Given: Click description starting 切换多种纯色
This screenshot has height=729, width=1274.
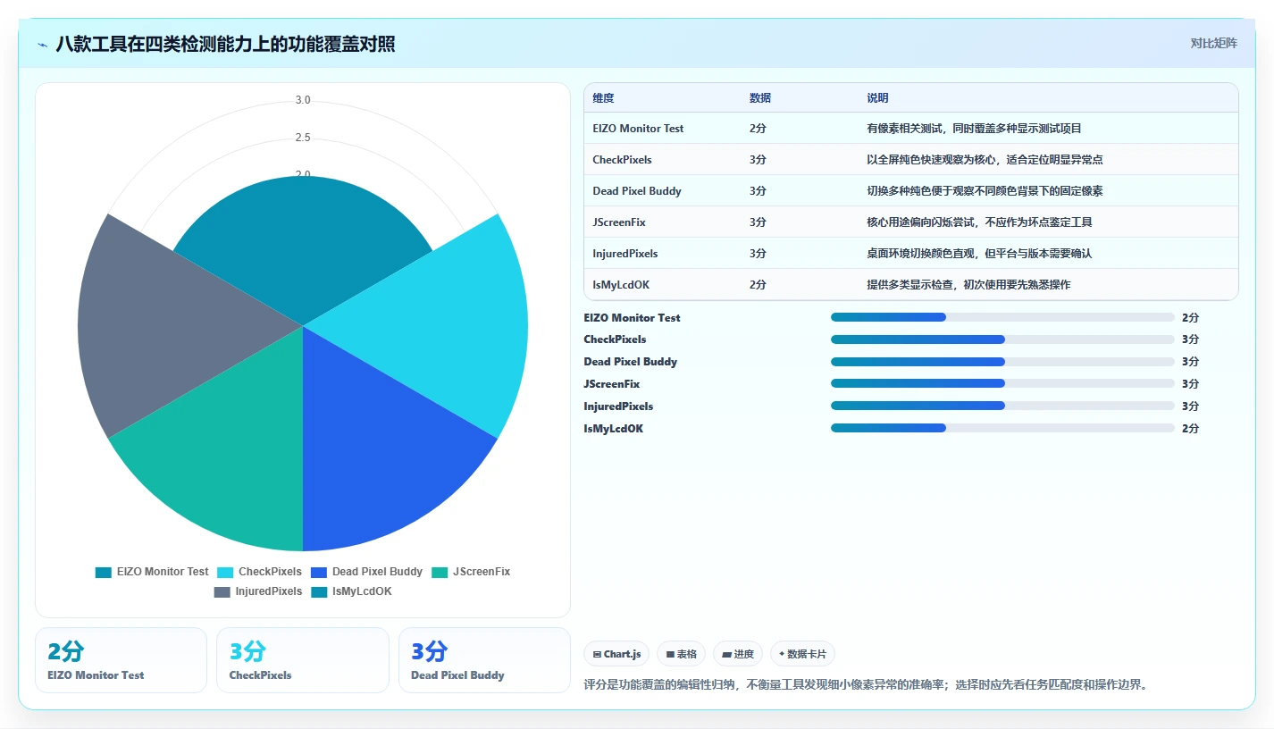Looking at the screenshot, I should pos(985,191).
